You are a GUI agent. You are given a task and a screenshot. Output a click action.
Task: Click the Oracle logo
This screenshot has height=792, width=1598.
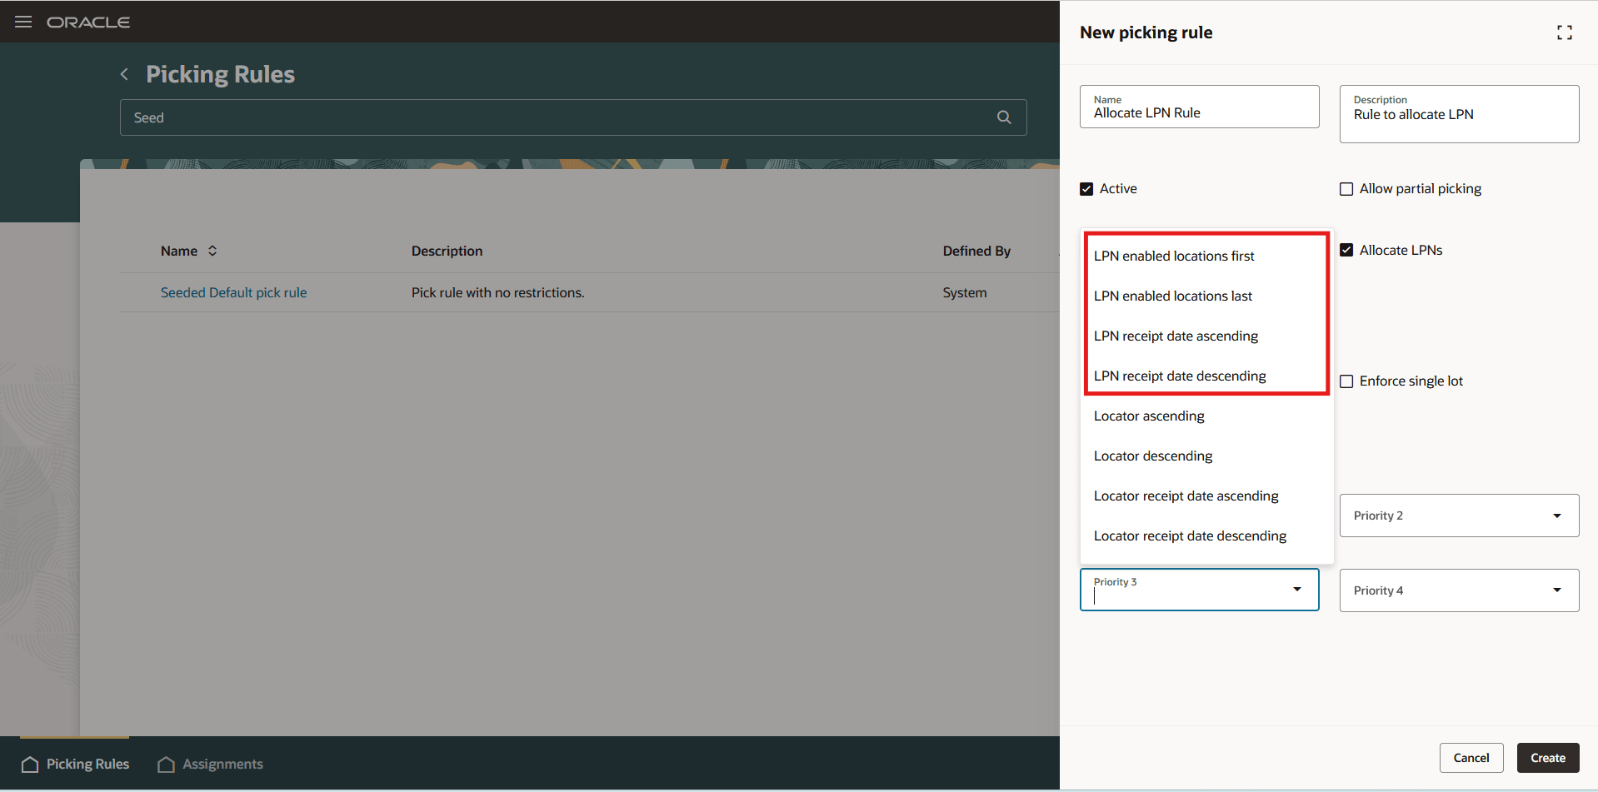pos(88,22)
